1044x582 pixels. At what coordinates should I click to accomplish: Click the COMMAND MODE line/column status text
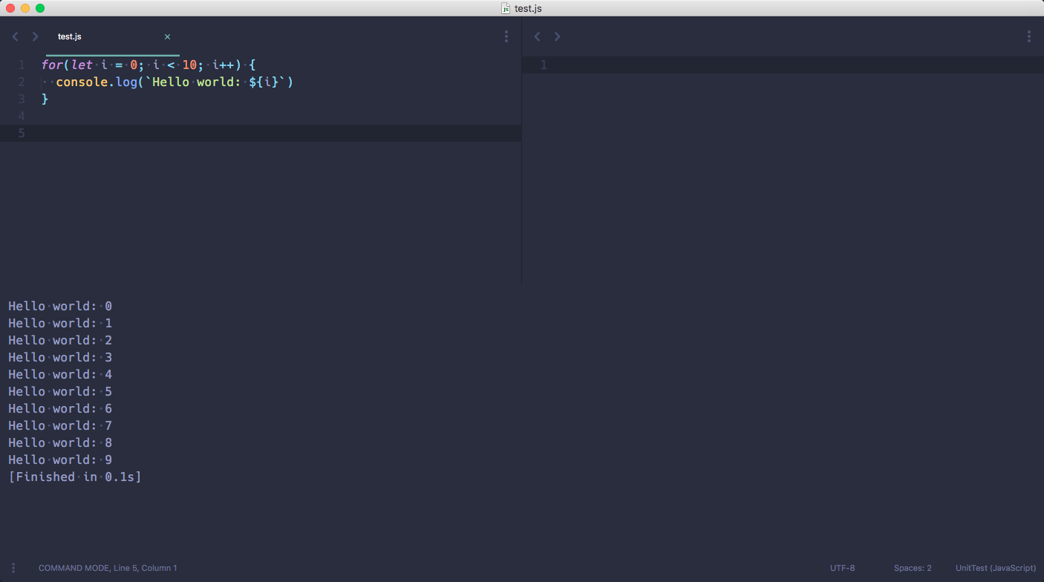pos(108,568)
